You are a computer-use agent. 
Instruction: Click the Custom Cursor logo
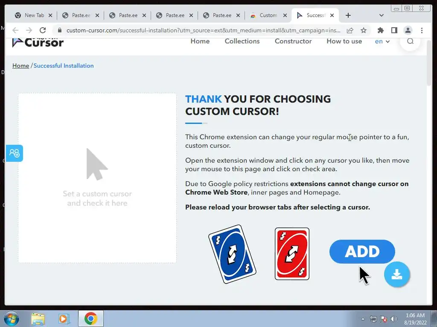38,42
